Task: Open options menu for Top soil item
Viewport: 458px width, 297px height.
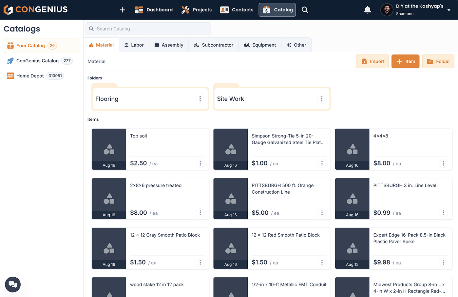Action: point(200,163)
